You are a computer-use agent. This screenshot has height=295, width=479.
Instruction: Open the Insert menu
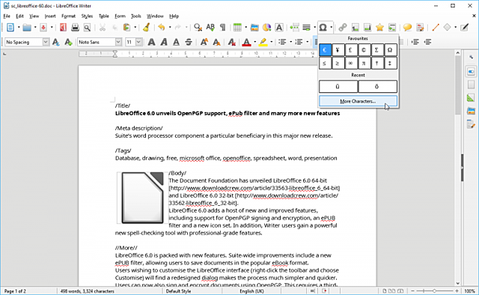[x=50, y=16]
